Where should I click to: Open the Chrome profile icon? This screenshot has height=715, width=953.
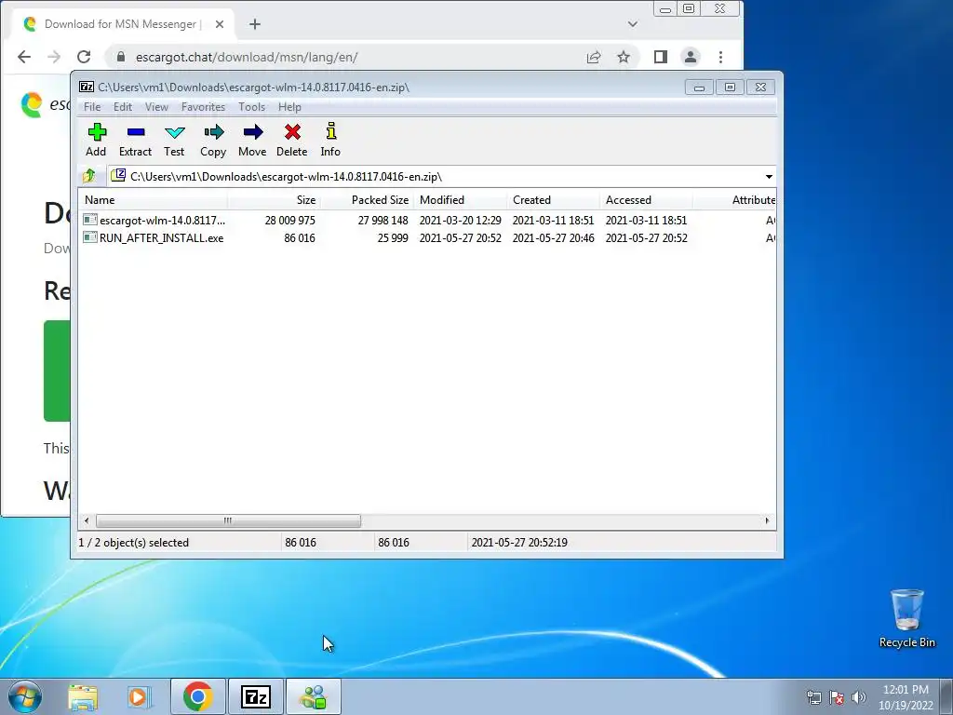[691, 57]
